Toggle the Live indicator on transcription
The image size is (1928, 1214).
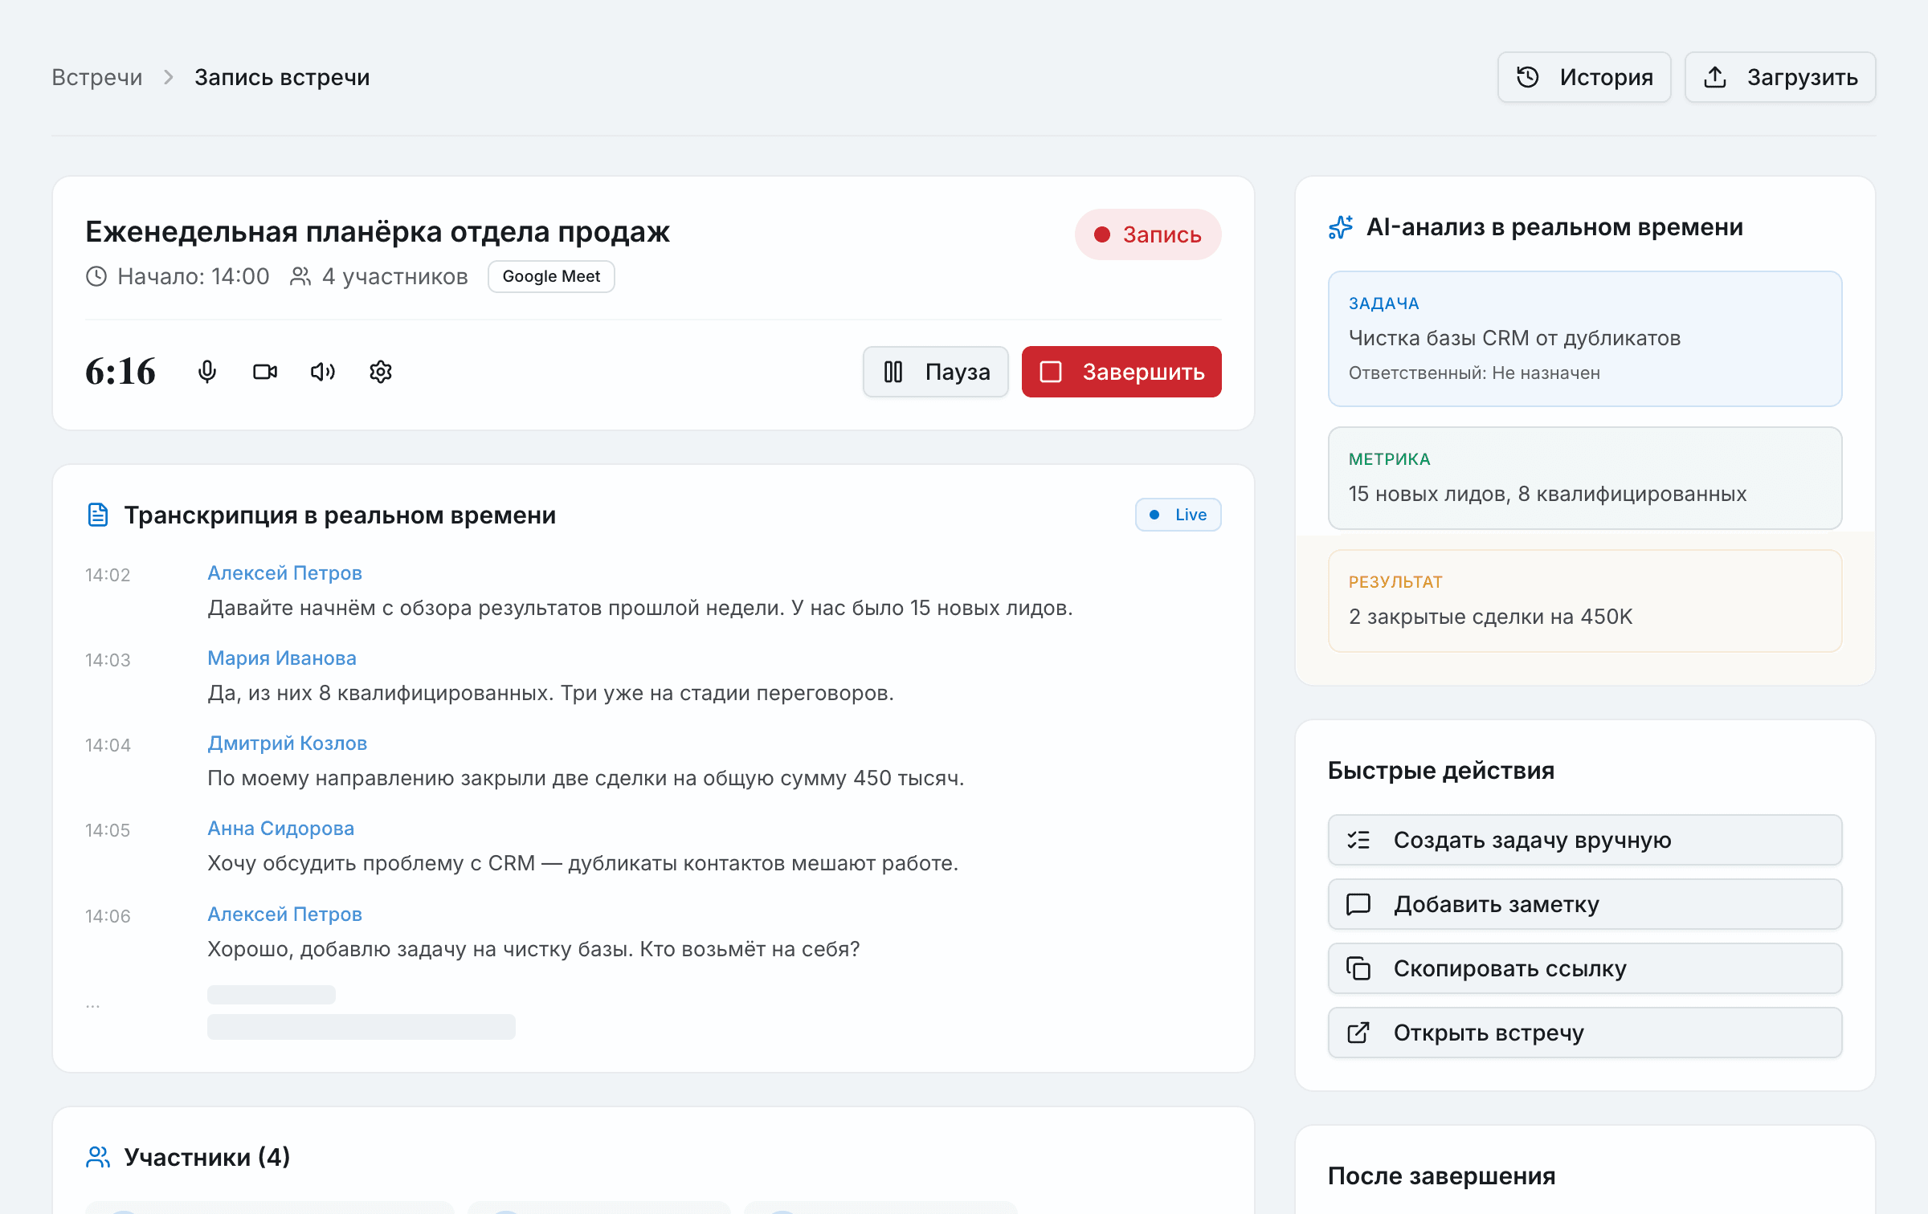[1177, 514]
